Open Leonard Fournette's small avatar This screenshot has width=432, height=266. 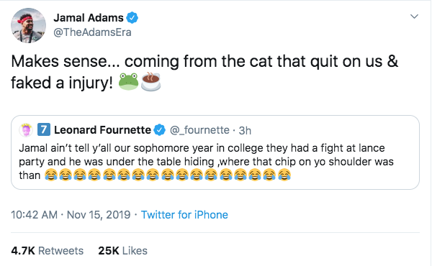(x=26, y=130)
